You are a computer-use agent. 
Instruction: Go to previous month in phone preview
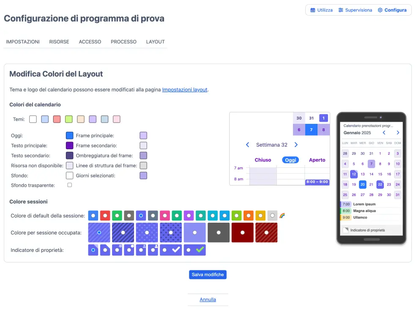click(x=384, y=133)
